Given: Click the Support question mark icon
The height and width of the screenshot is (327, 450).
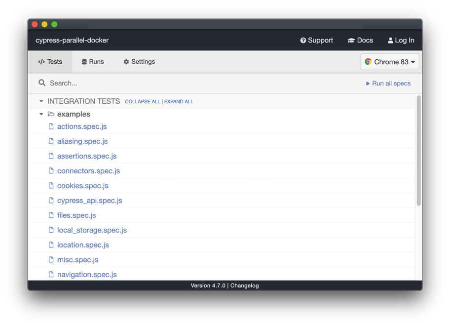Looking at the screenshot, I should 303,41.
